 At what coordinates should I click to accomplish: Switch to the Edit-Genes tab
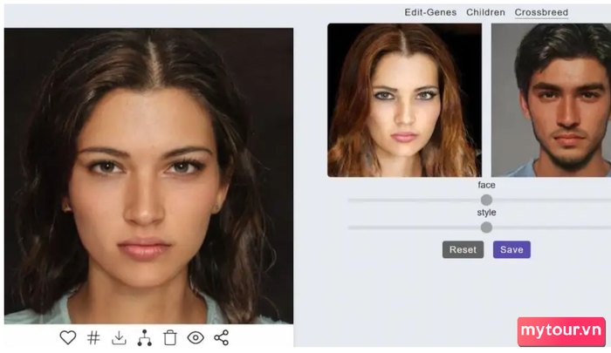430,12
